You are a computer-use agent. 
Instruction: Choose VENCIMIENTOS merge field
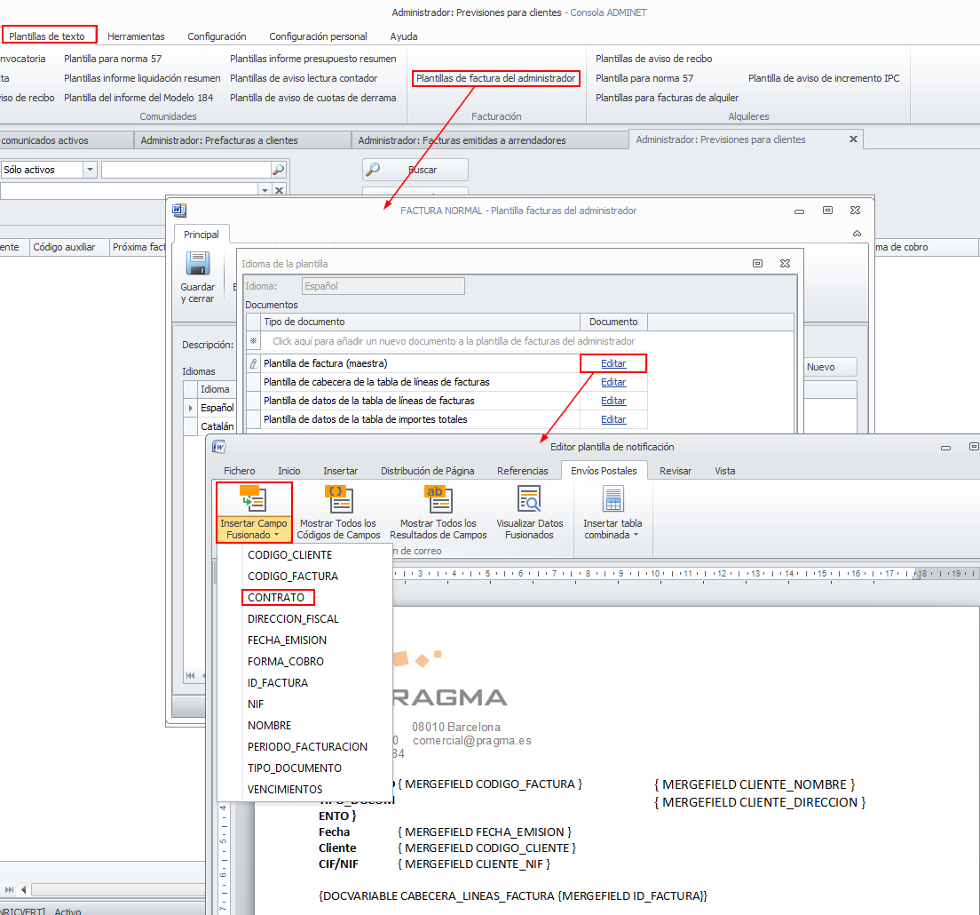(285, 789)
